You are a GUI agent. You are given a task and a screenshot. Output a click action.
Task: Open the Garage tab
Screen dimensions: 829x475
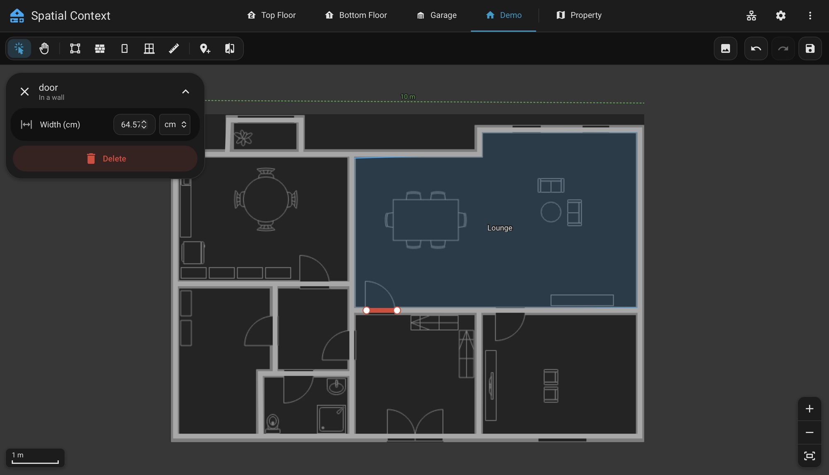pos(436,15)
